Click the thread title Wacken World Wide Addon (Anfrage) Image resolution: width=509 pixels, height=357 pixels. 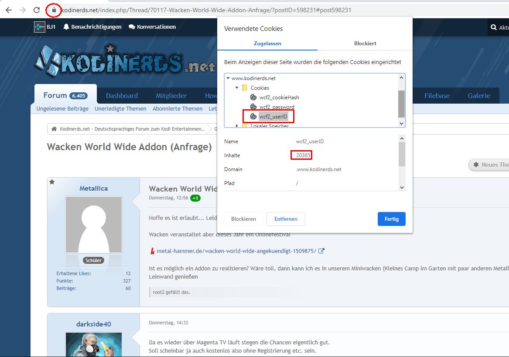129,147
